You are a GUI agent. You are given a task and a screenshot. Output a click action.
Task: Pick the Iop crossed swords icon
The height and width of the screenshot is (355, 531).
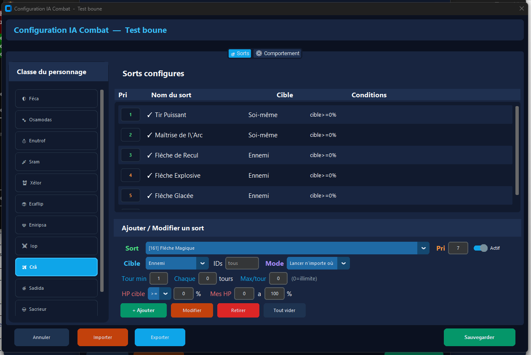click(x=24, y=246)
